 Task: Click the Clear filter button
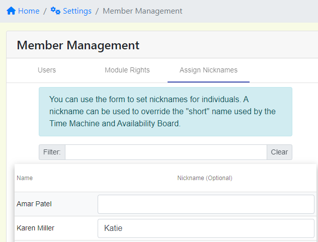coord(279,152)
